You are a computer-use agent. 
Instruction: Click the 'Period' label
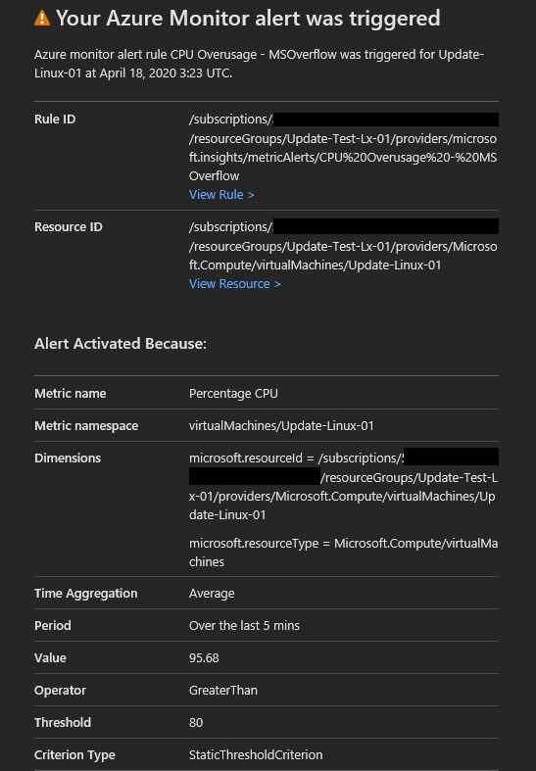[53, 625]
